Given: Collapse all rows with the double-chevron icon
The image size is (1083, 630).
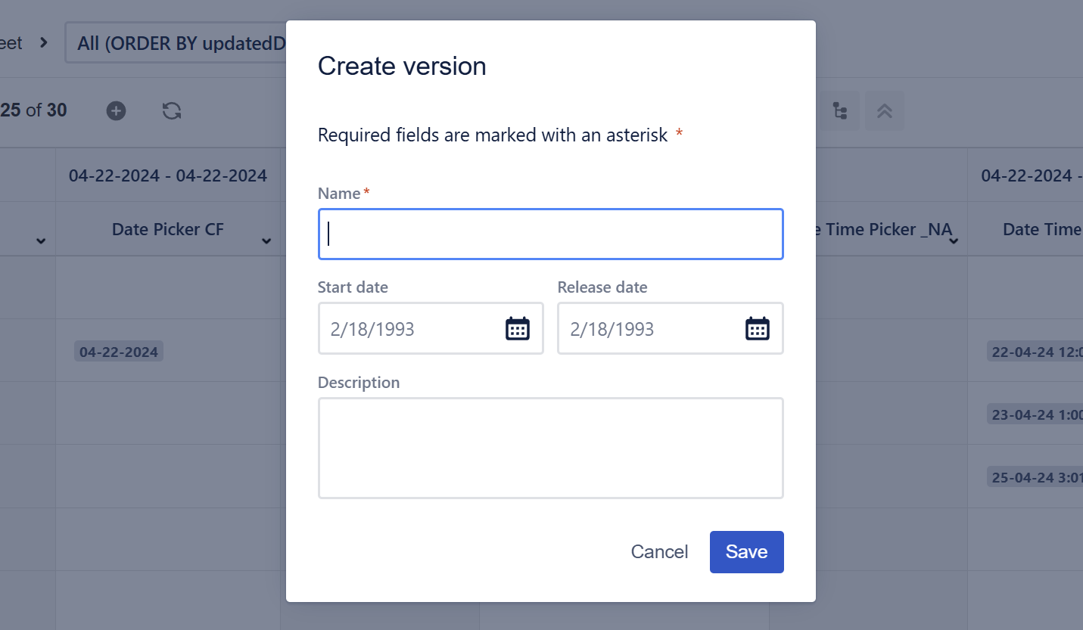Looking at the screenshot, I should (x=884, y=111).
